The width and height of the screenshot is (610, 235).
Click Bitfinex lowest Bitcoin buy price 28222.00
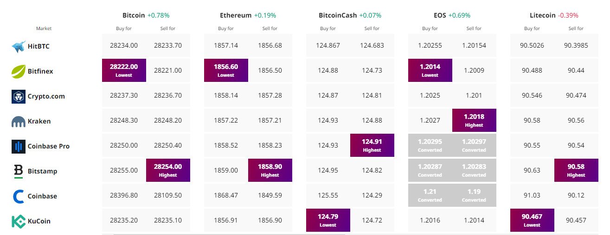[x=124, y=70]
